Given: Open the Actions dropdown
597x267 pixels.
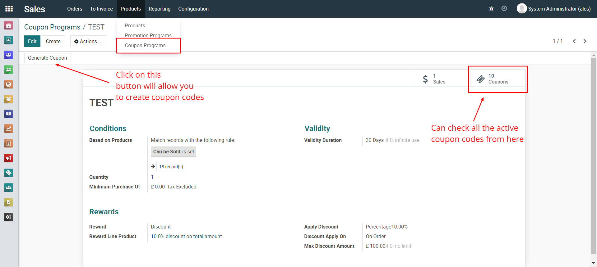Looking at the screenshot, I should coord(88,41).
